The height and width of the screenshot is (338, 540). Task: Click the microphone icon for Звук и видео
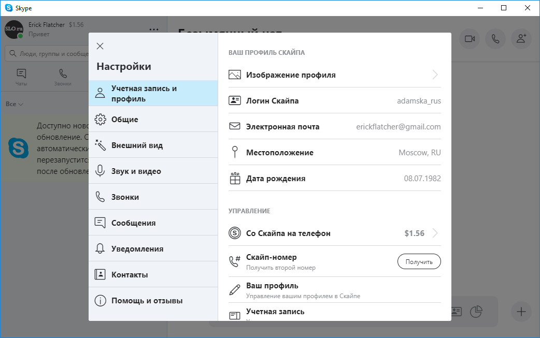(x=100, y=171)
